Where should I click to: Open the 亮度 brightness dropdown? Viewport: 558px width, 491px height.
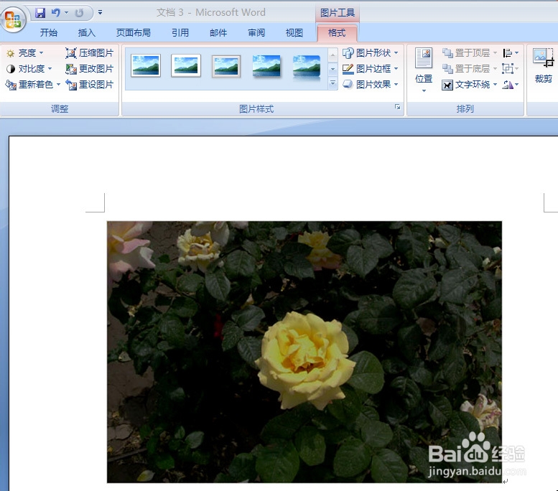click(x=25, y=53)
